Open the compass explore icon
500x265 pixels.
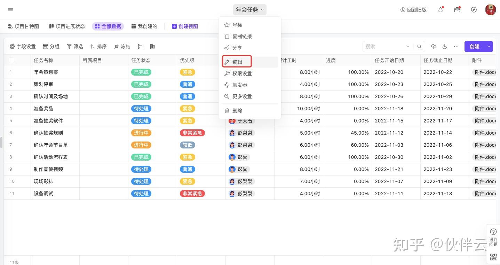474,10
